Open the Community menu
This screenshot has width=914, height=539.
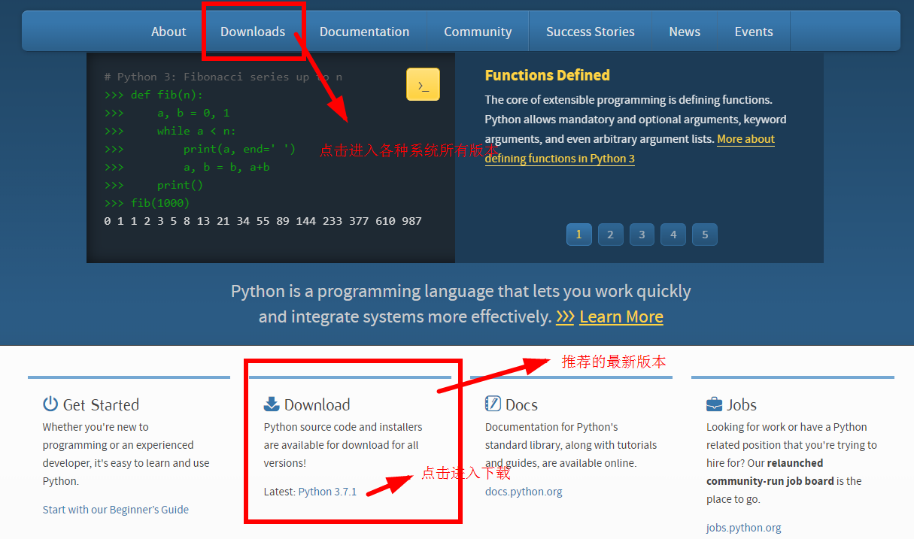(478, 32)
